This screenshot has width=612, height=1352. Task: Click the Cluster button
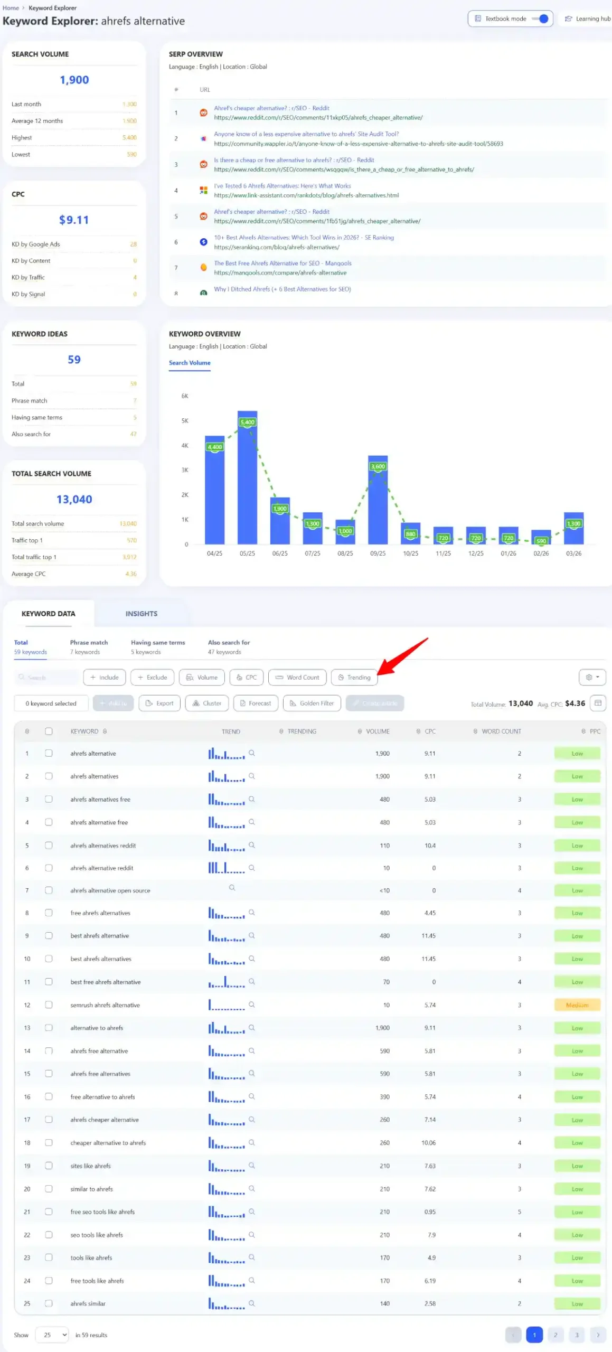point(207,703)
